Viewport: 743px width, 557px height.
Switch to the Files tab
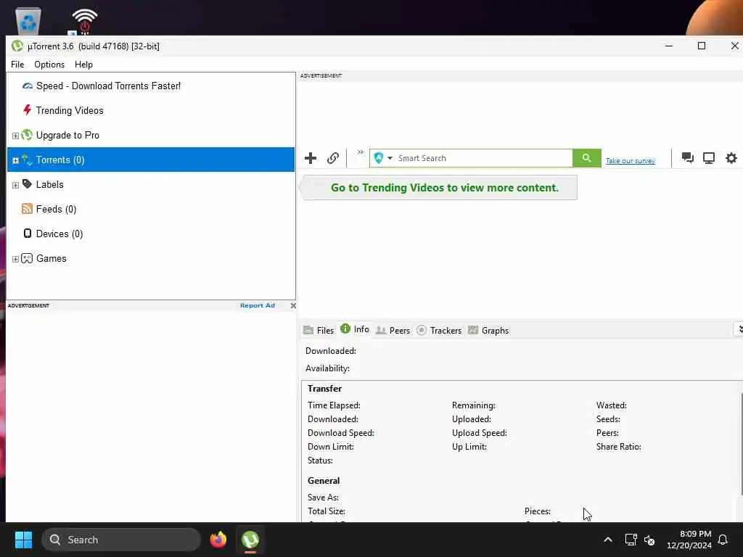pos(319,331)
